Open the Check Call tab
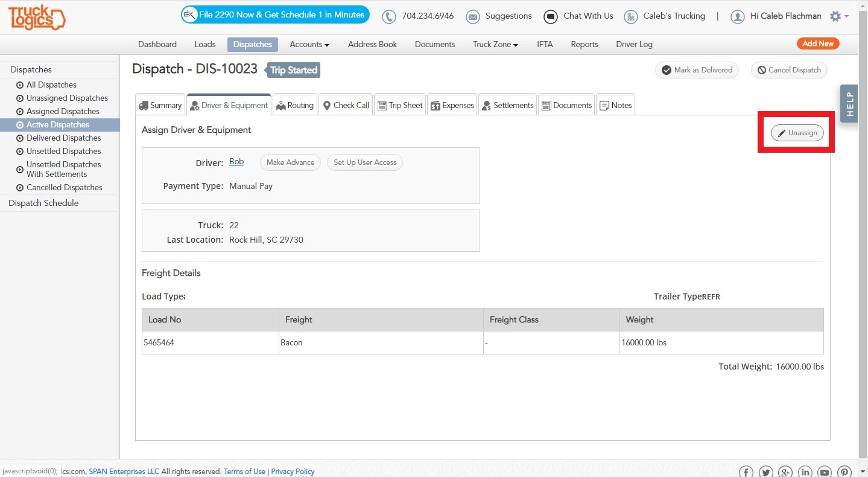 tap(346, 104)
